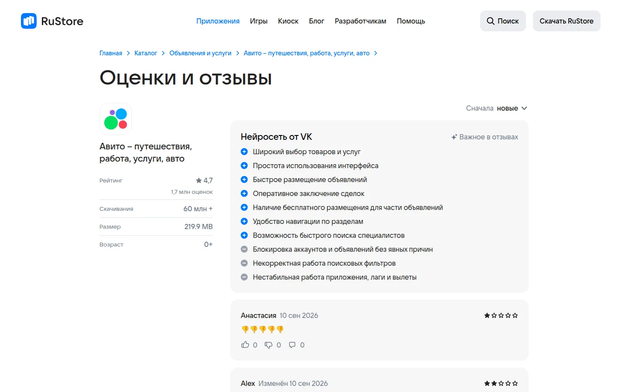Open the Авито app breadcrumb link

coord(307,53)
